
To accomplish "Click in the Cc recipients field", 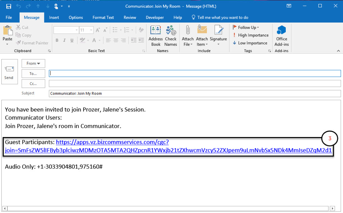I will coord(195,83).
